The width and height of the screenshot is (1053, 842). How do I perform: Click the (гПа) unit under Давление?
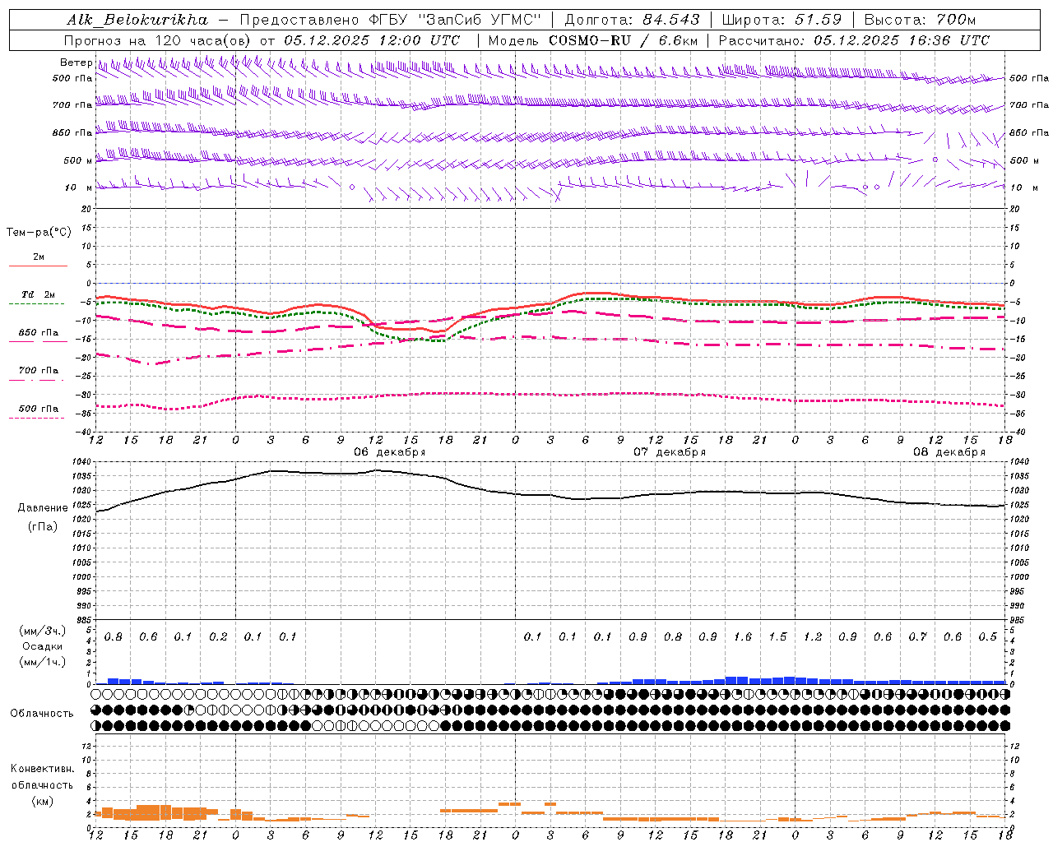click(43, 526)
